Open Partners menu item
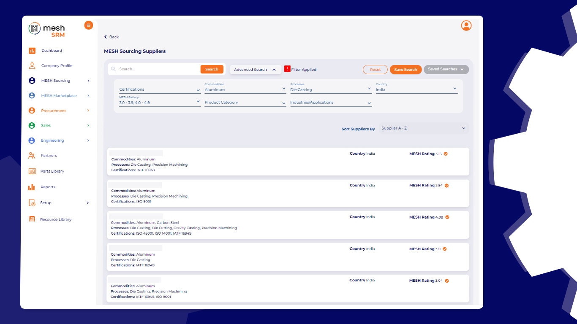This screenshot has width=577, height=324. [x=49, y=156]
